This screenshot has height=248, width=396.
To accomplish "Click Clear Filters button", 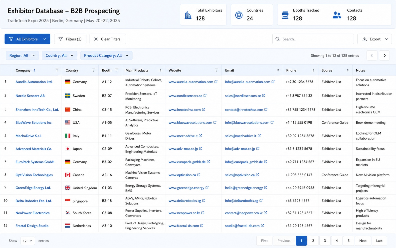I will [108, 39].
